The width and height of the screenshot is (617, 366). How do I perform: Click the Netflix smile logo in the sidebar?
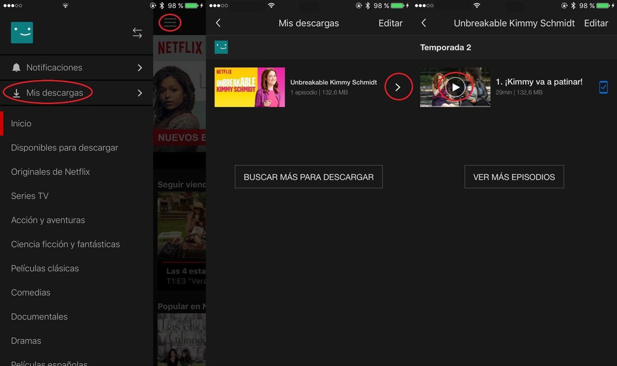click(x=22, y=32)
